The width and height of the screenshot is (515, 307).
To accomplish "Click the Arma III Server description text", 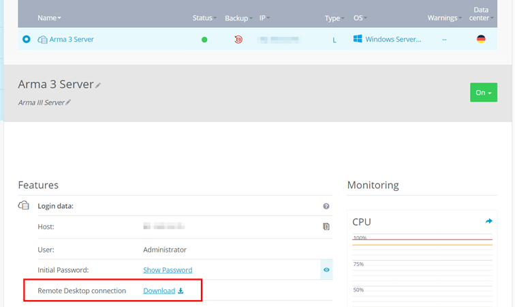I will point(42,102).
